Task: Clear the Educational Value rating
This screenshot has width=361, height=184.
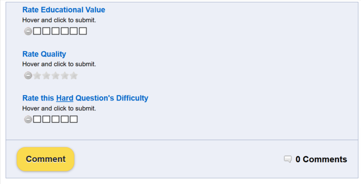Action: coord(28,31)
